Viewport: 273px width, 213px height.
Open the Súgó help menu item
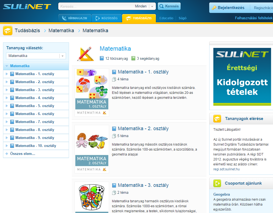click(183, 18)
